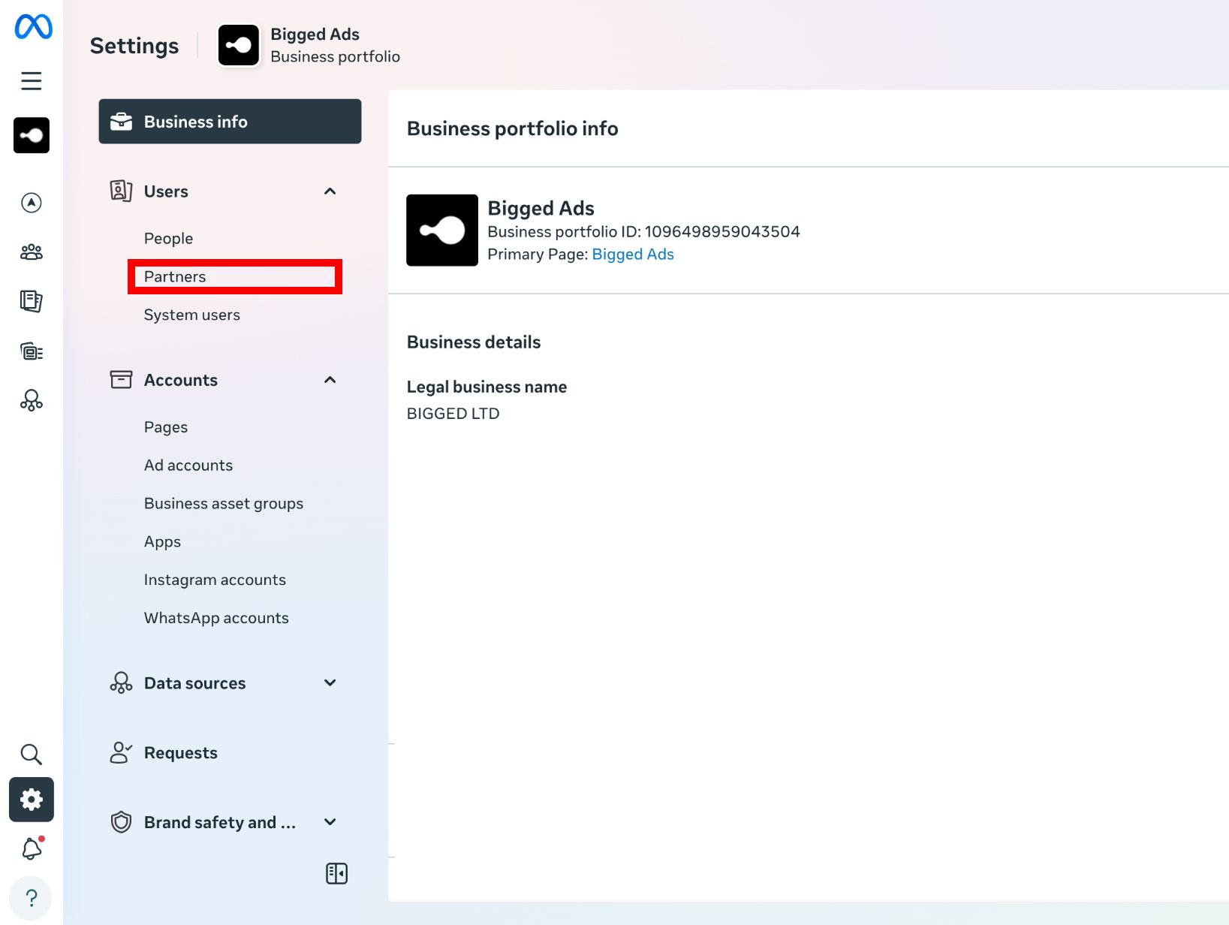Viewport: 1229px width, 925px height.
Task: Click the Bigged Ads business portfolio header name
Action: (x=315, y=35)
